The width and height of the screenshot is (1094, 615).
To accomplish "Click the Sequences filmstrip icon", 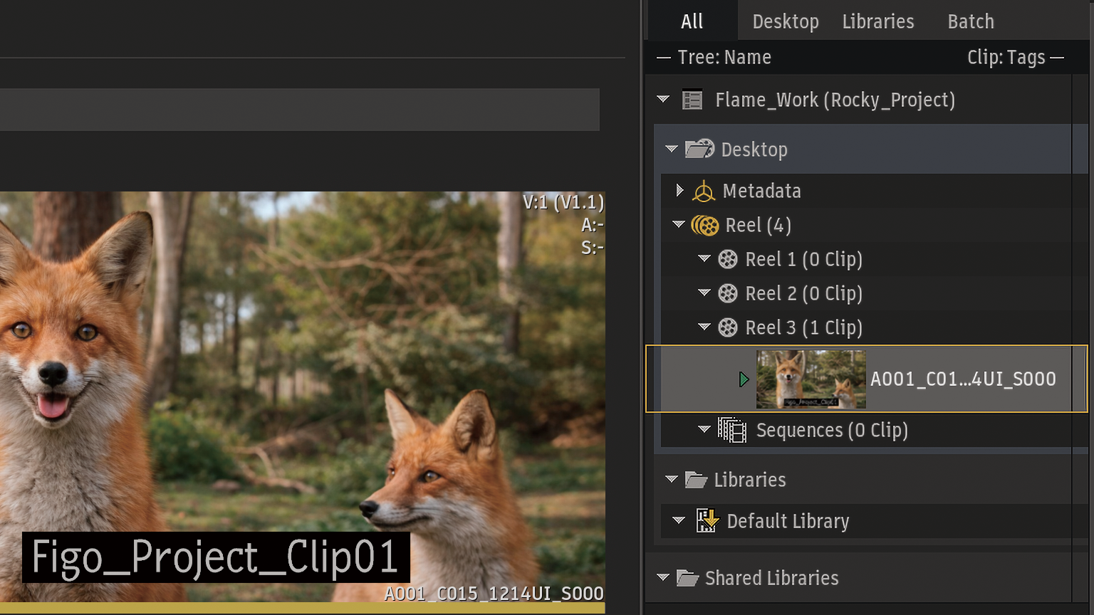I will [731, 430].
